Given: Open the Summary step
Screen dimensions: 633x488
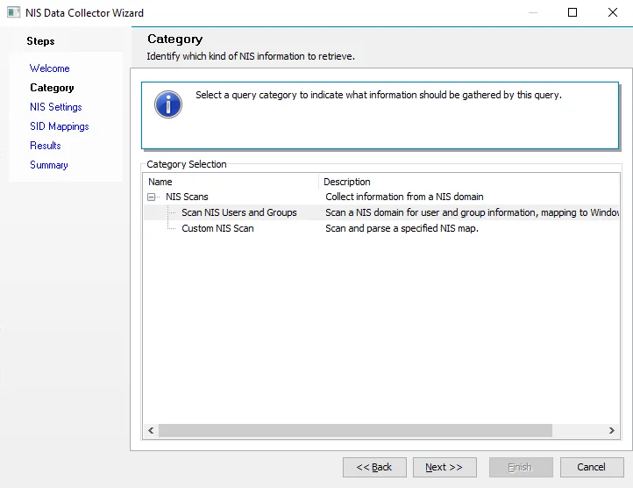Looking at the screenshot, I should [x=49, y=165].
